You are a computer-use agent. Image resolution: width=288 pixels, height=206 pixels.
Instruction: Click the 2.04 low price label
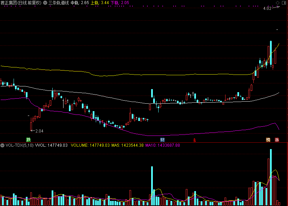click(x=39, y=131)
